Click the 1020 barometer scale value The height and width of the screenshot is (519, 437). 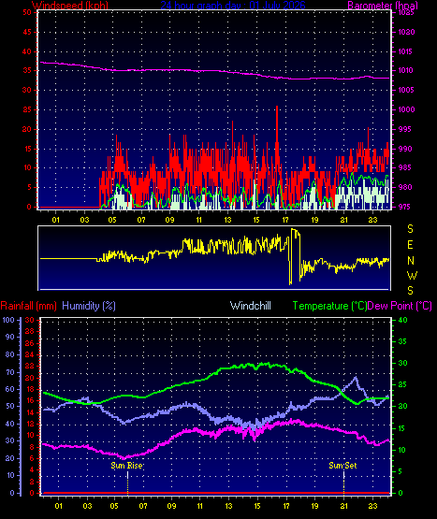click(406, 32)
